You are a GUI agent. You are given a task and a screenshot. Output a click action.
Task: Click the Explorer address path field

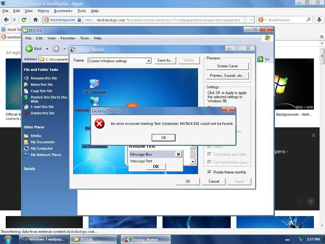(54, 59)
